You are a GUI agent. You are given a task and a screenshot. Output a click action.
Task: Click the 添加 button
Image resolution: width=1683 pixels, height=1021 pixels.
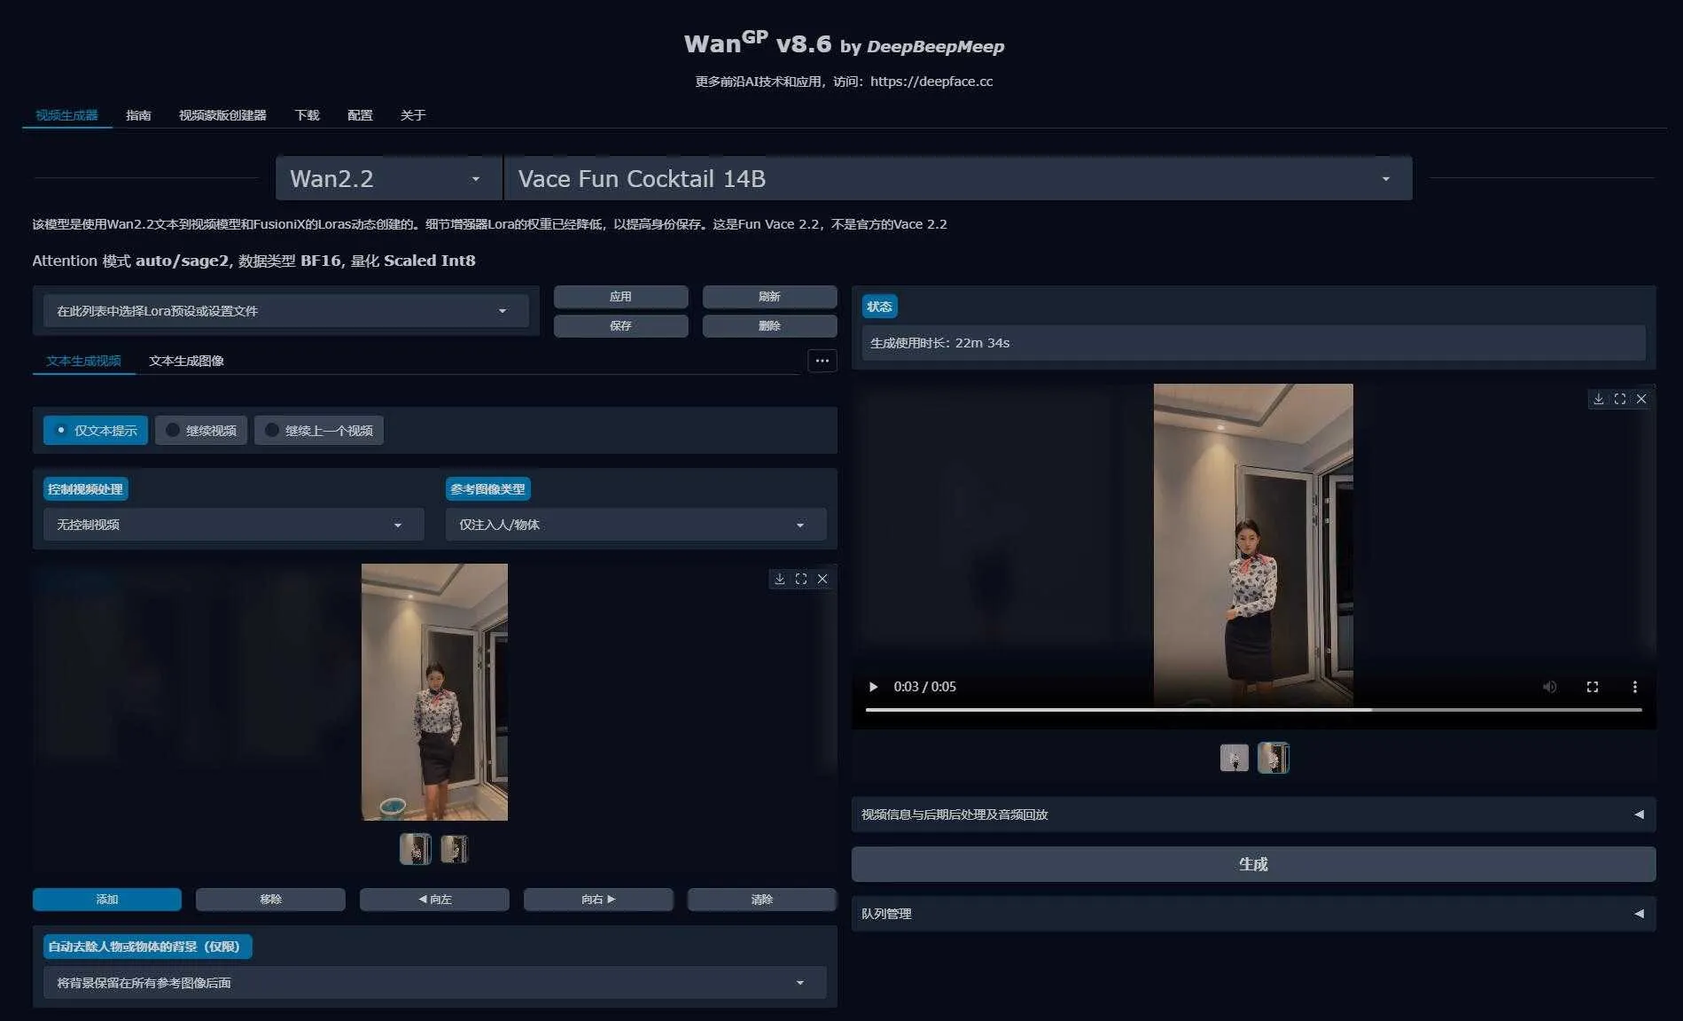tap(107, 900)
